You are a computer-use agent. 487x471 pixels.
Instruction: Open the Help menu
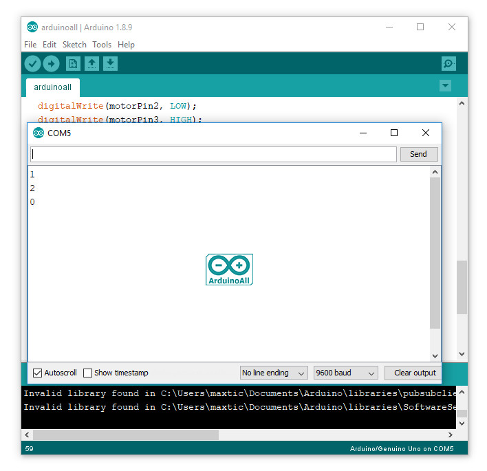(126, 45)
